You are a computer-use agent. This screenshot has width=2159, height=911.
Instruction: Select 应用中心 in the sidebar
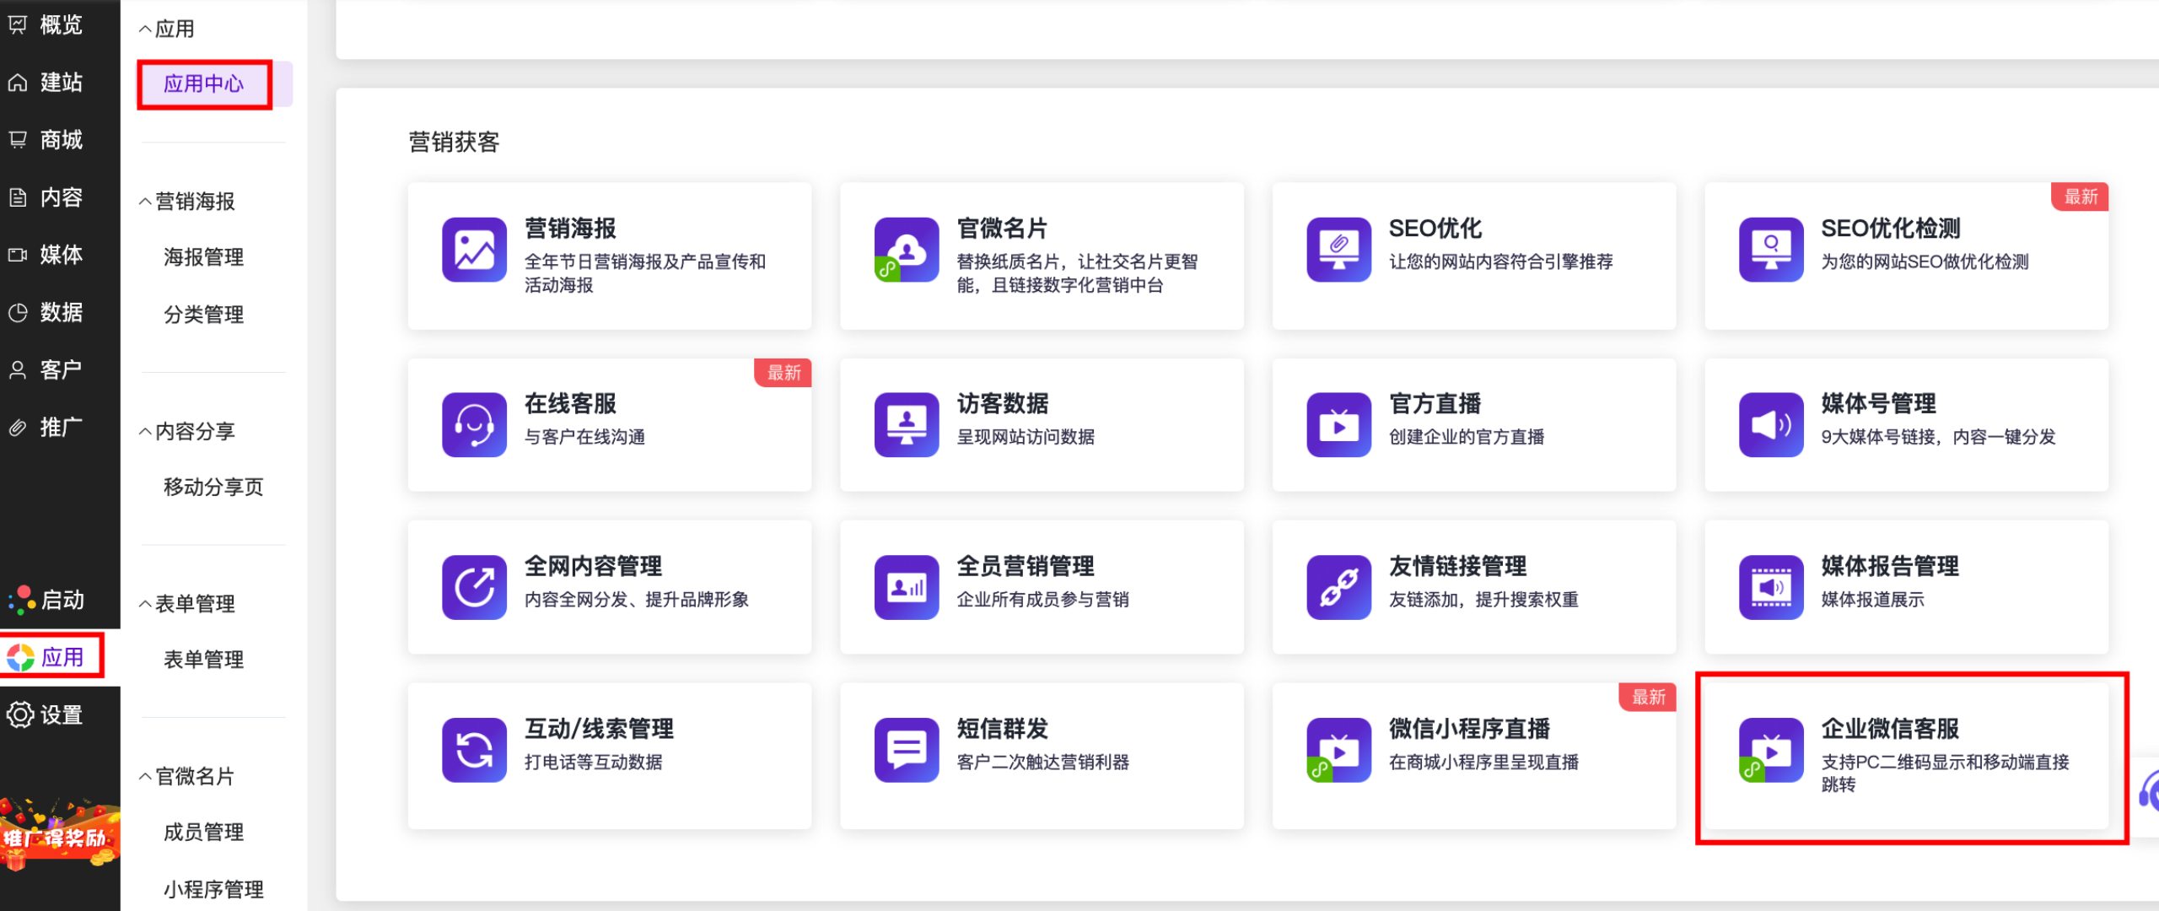coord(204,84)
